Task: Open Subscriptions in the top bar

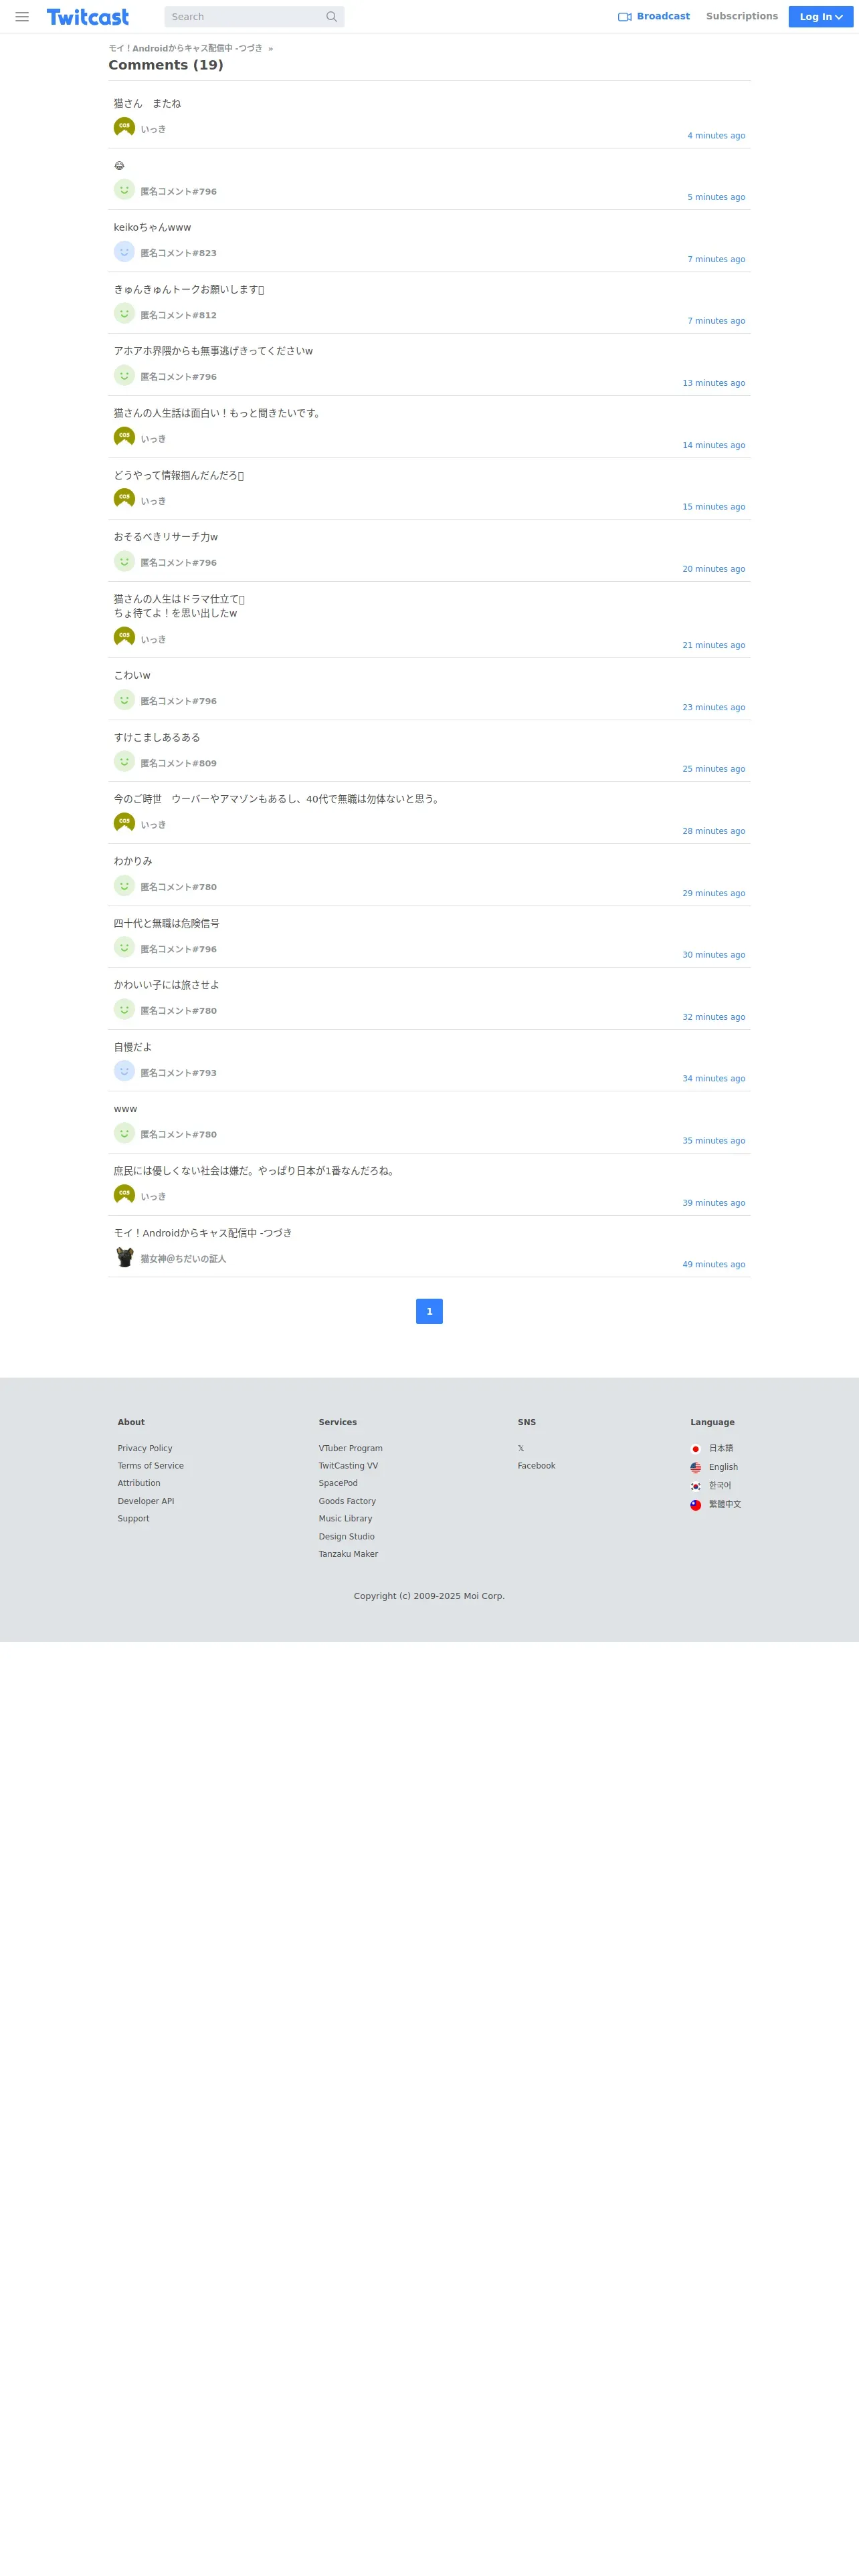Action: click(742, 16)
